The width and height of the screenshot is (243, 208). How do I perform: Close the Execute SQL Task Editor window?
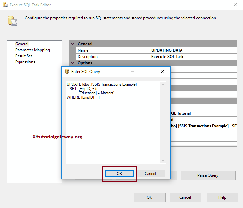point(235,5)
